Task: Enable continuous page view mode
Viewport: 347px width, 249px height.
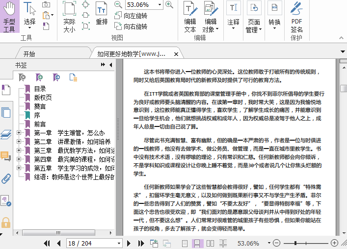Action: [197, 243]
